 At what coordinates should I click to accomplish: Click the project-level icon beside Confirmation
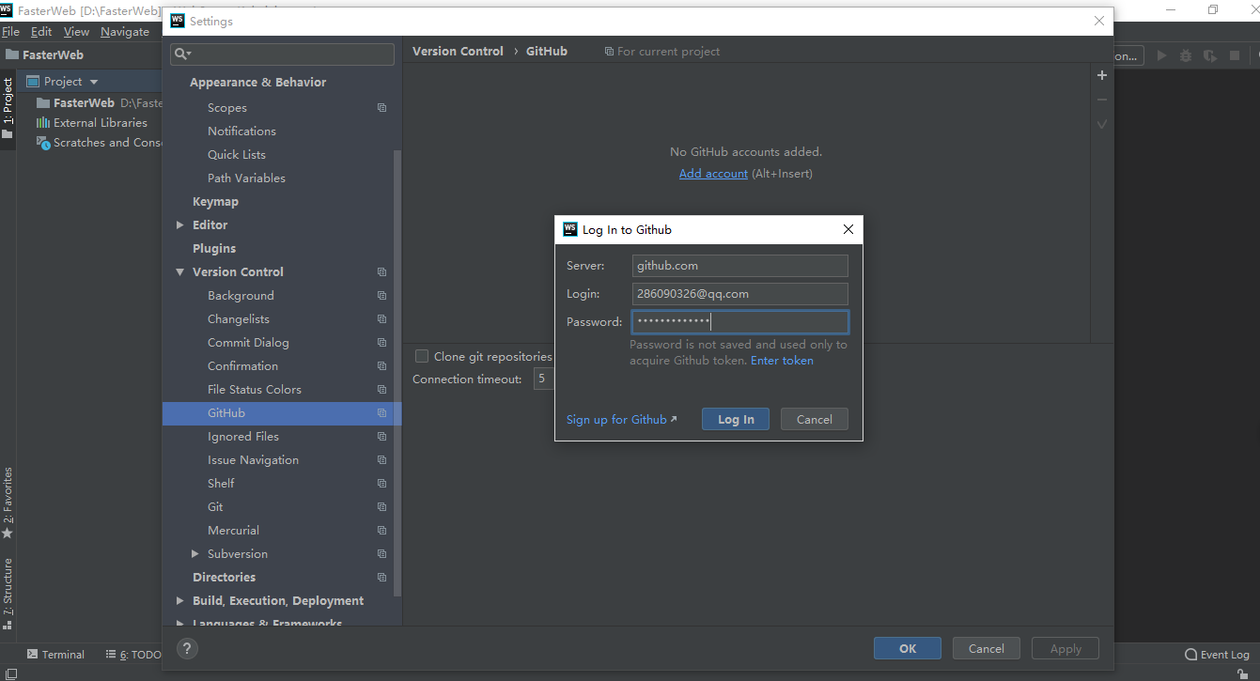click(x=381, y=366)
